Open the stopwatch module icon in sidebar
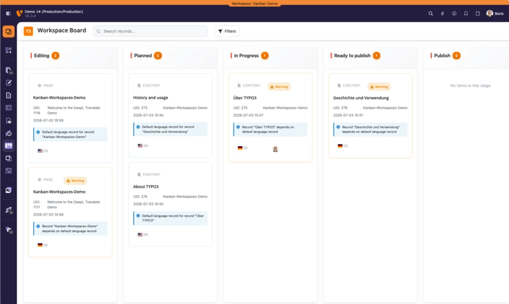The width and height of the screenshot is (509, 304). (x=8, y=133)
